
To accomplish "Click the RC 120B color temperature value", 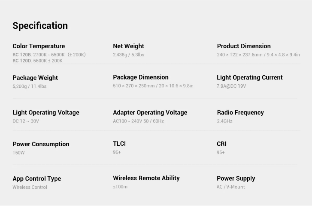I will [x=49, y=55].
